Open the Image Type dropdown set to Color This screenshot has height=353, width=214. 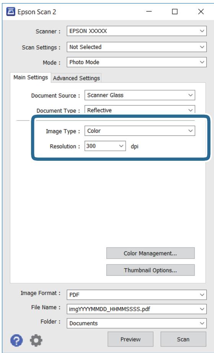pyautogui.click(x=140, y=131)
